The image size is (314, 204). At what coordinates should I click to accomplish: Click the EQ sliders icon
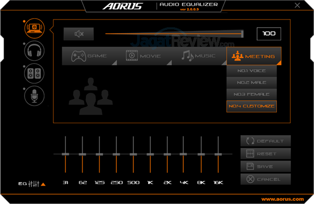(33, 184)
